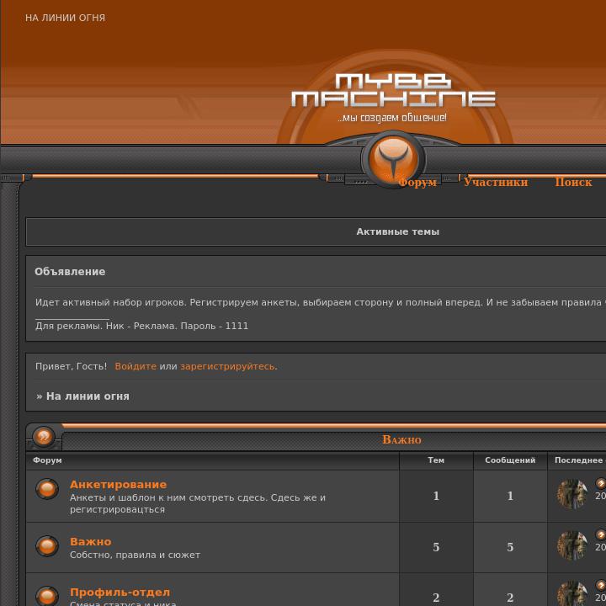The image size is (606, 606).
Task: Click the Профиль-отдел forum status icon
Action: [47, 596]
